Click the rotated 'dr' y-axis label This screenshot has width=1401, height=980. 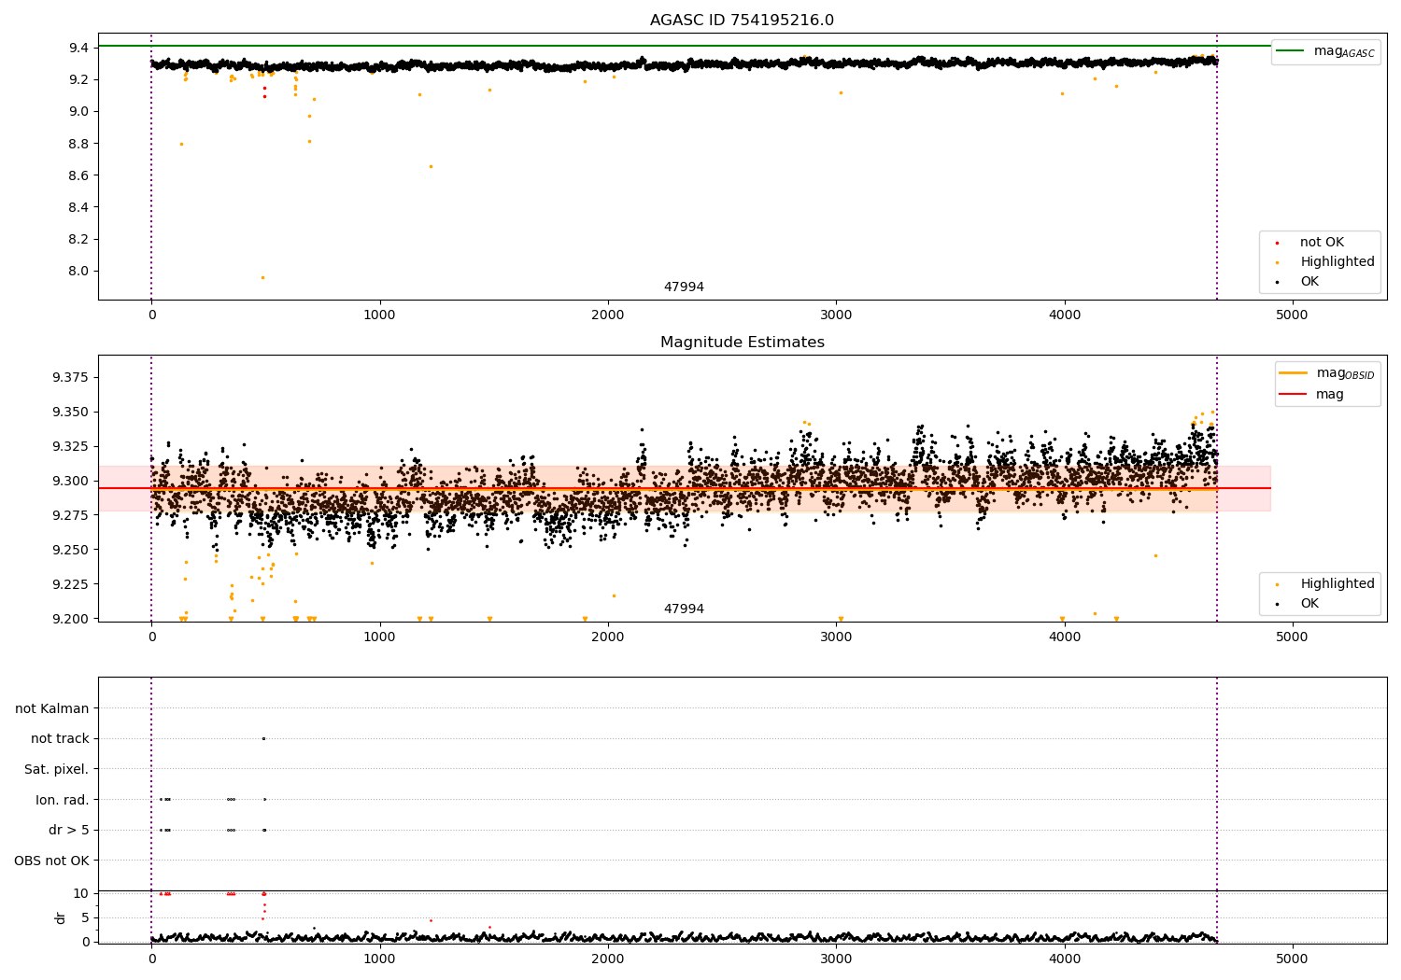click(x=61, y=917)
